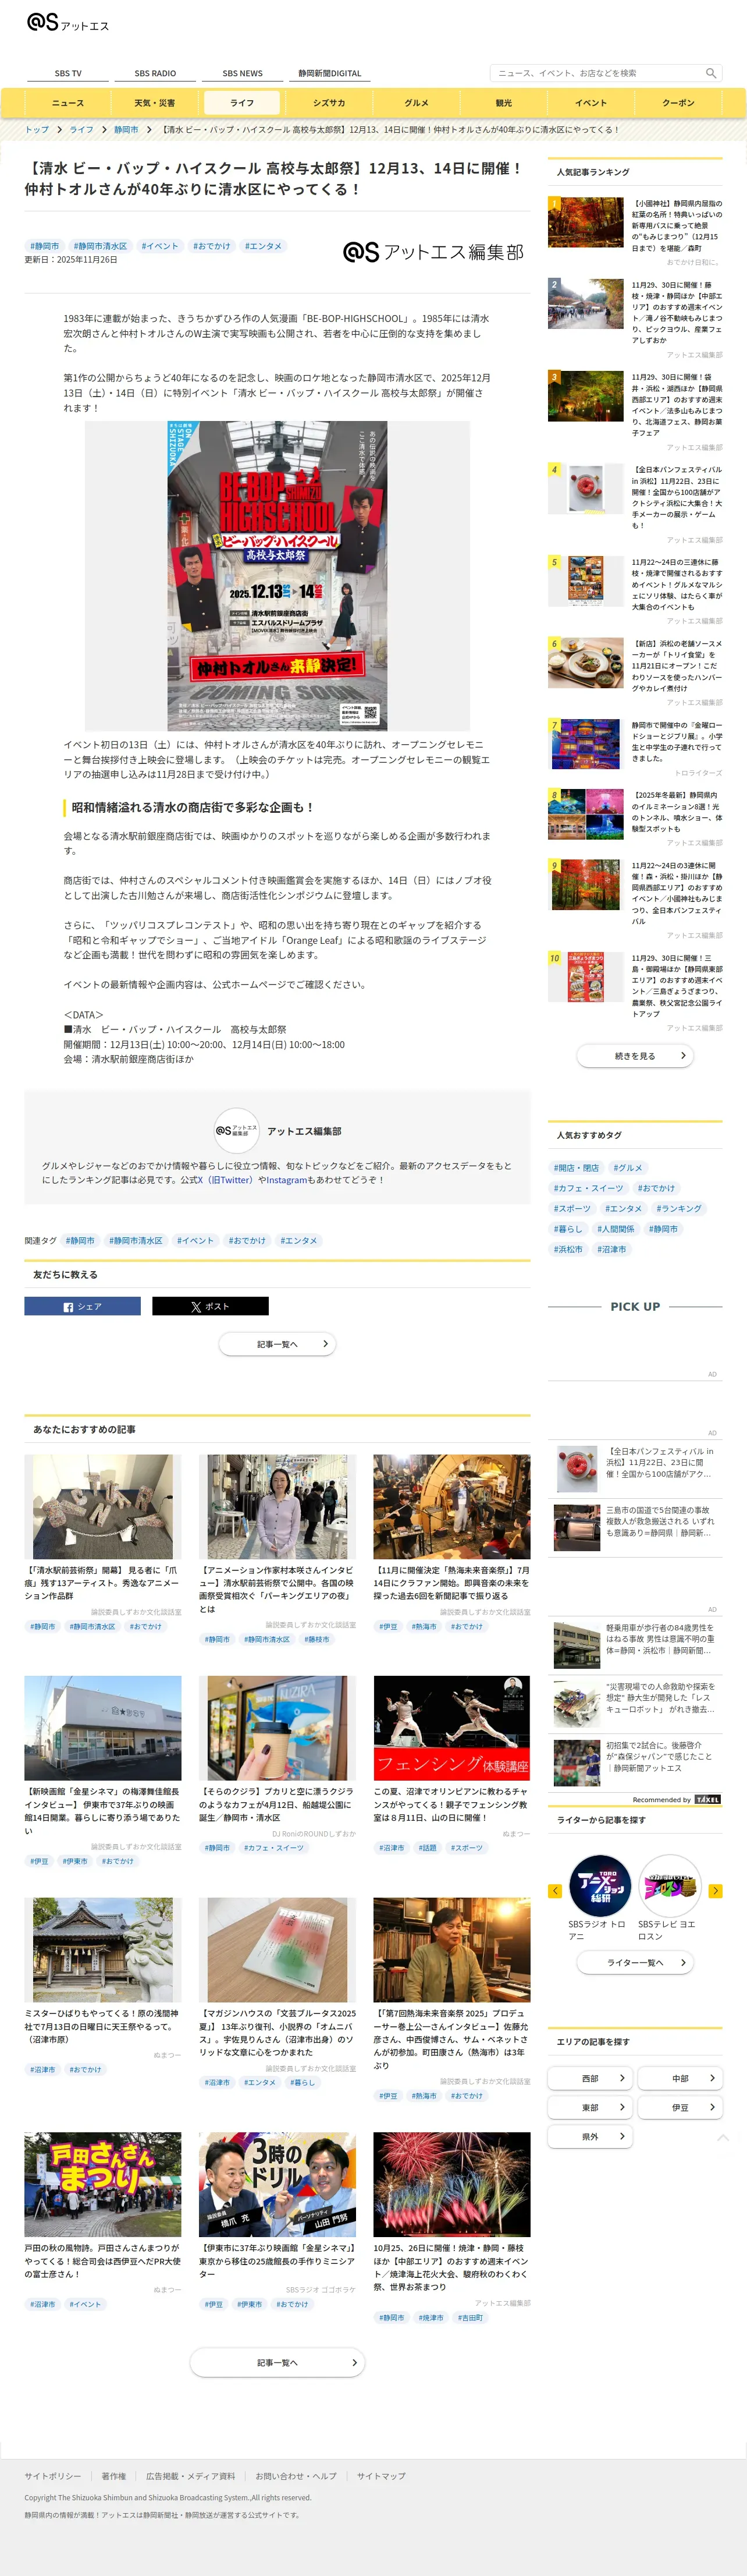
Task: Open the サイトマップ footer link
Action: tap(382, 2476)
